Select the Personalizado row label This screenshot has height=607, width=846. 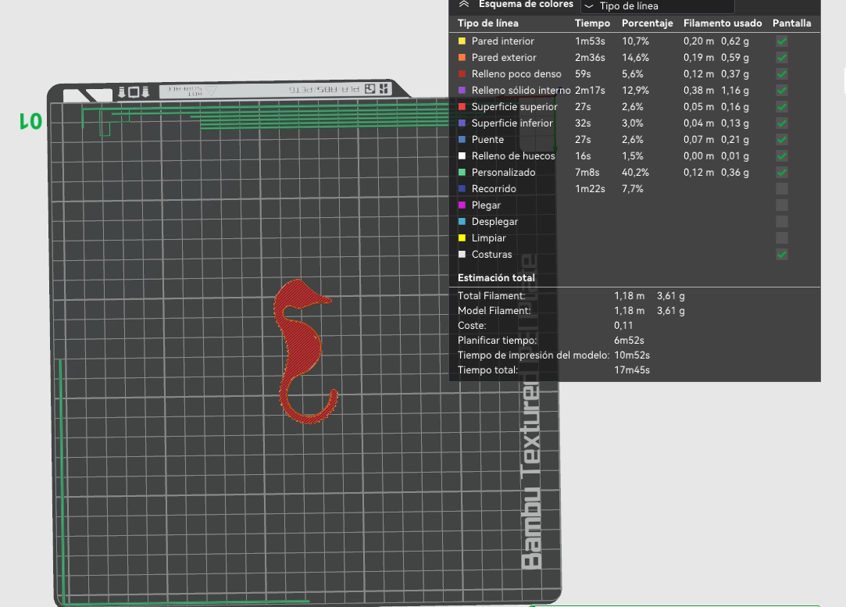pos(503,172)
